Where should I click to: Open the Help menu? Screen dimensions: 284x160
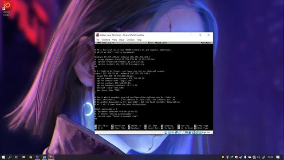139,40
